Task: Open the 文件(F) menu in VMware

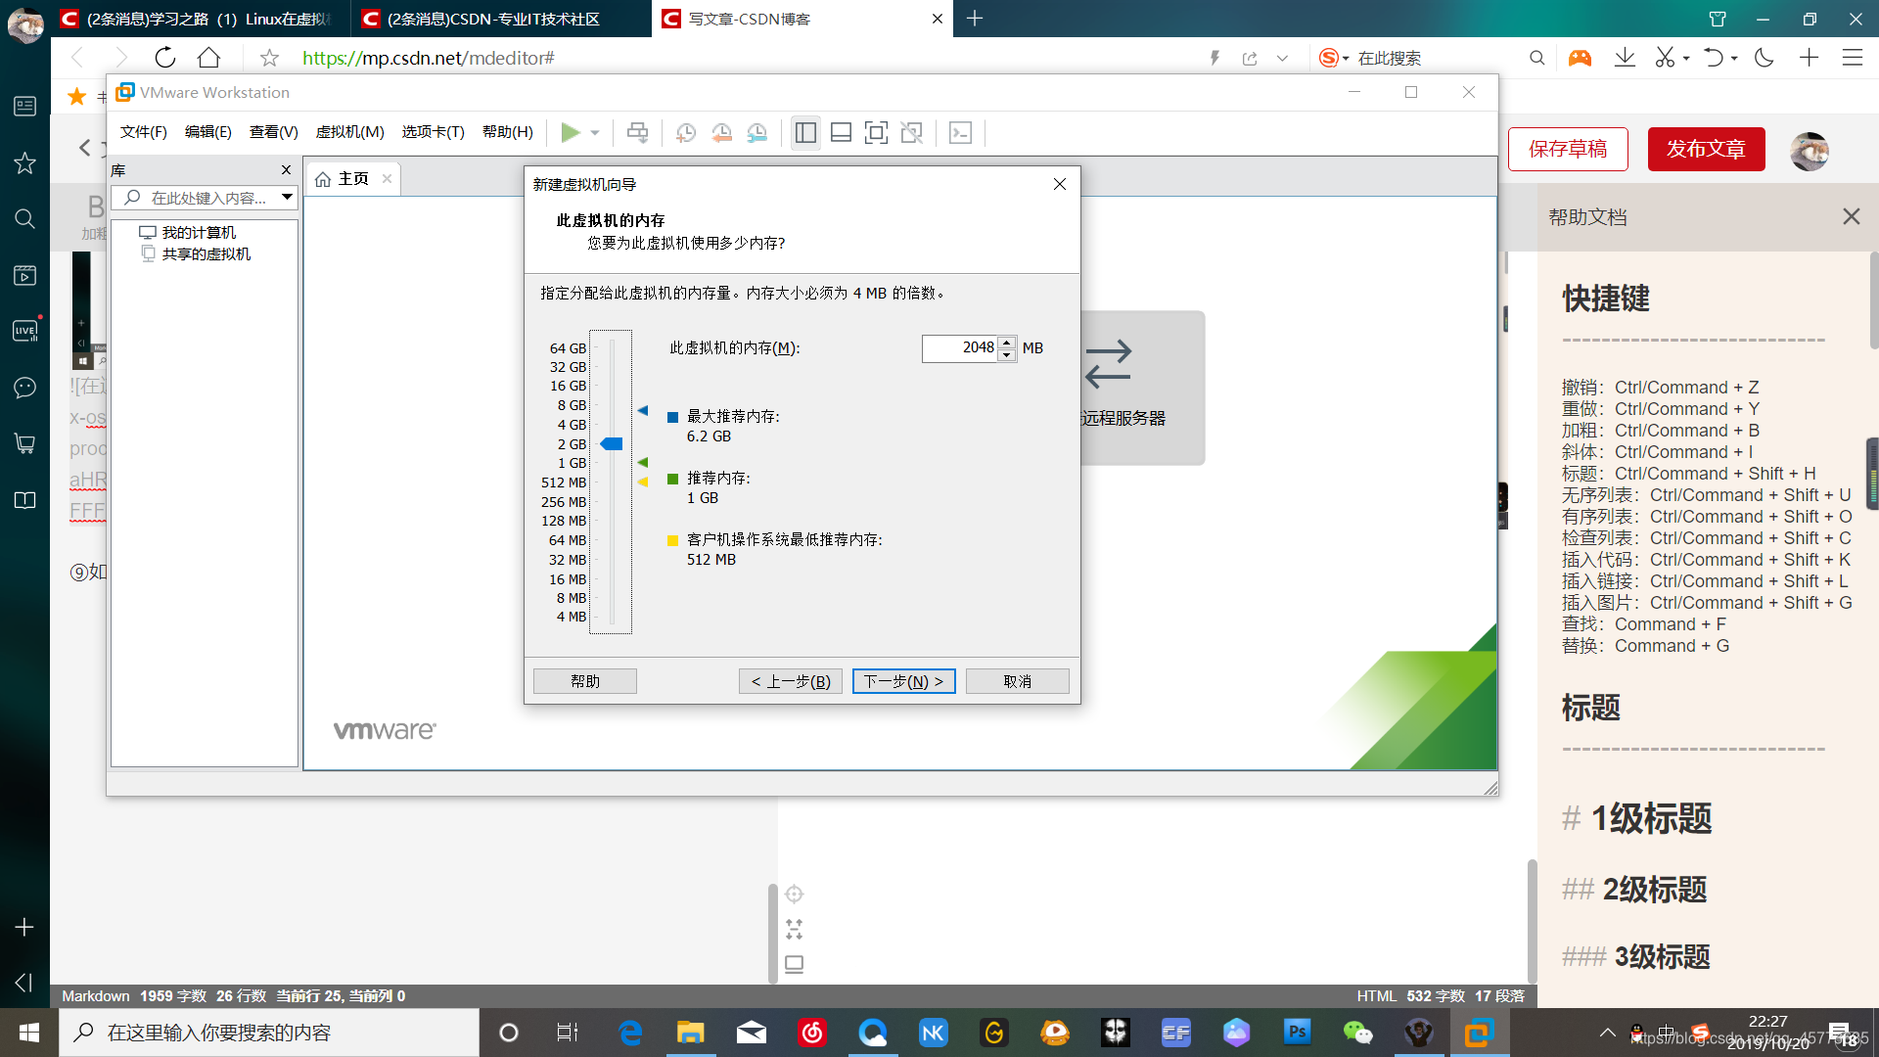Action: point(143,132)
